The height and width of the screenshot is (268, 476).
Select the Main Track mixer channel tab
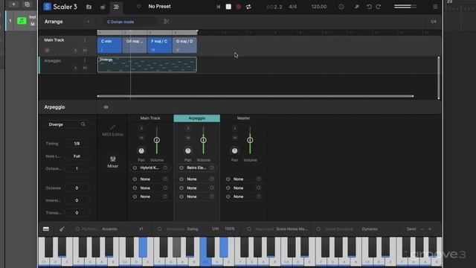tap(150, 118)
